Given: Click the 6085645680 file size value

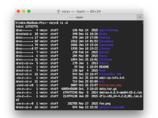Looking at the screenshot, I should pos(69,89).
